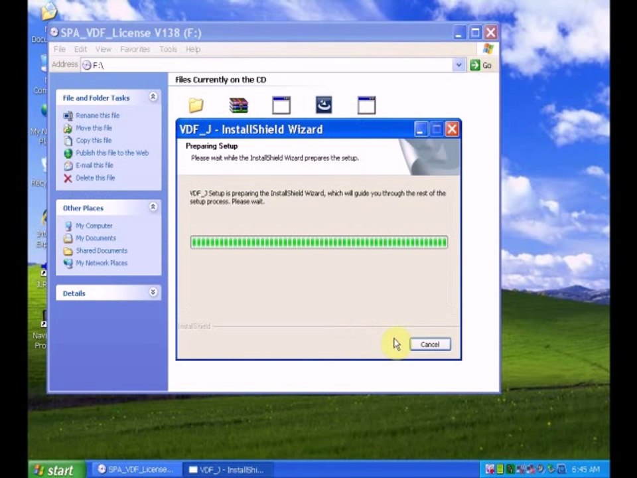
Task: Go to My Documents link
Action: (x=96, y=238)
